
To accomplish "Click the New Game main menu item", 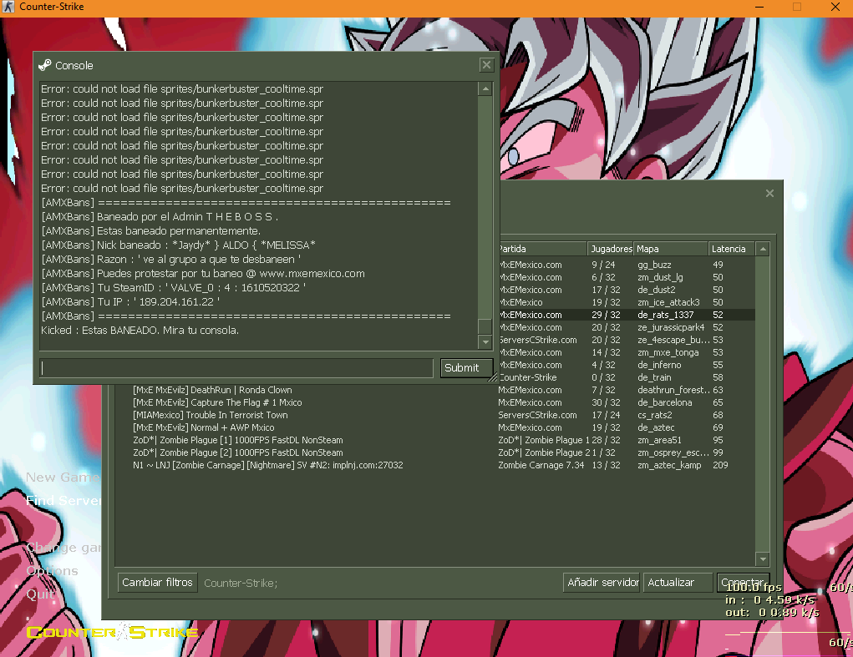I will (63, 478).
